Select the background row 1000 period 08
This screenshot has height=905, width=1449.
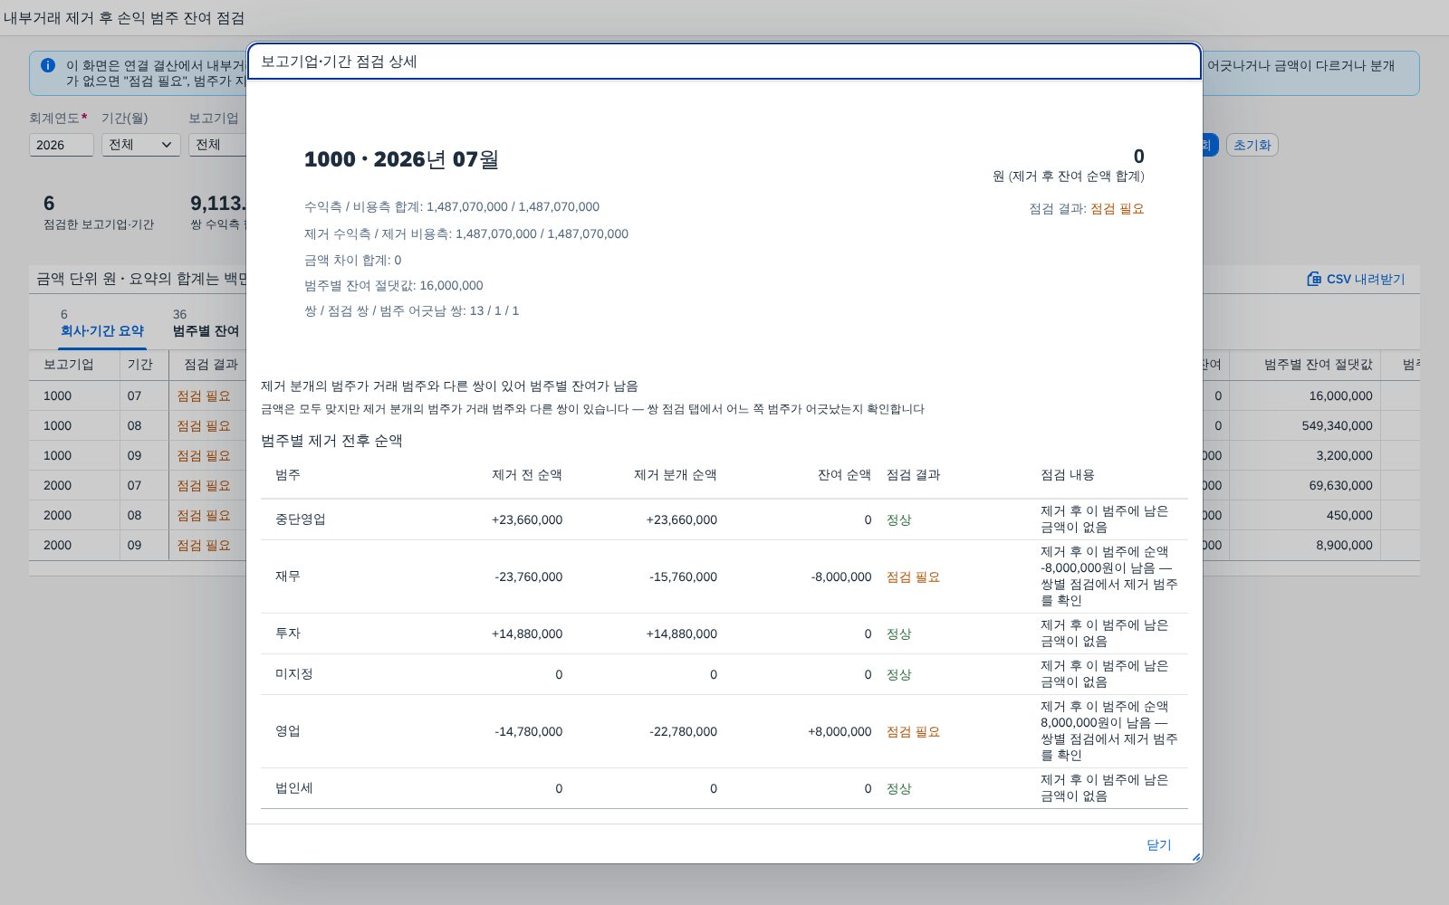coord(136,425)
